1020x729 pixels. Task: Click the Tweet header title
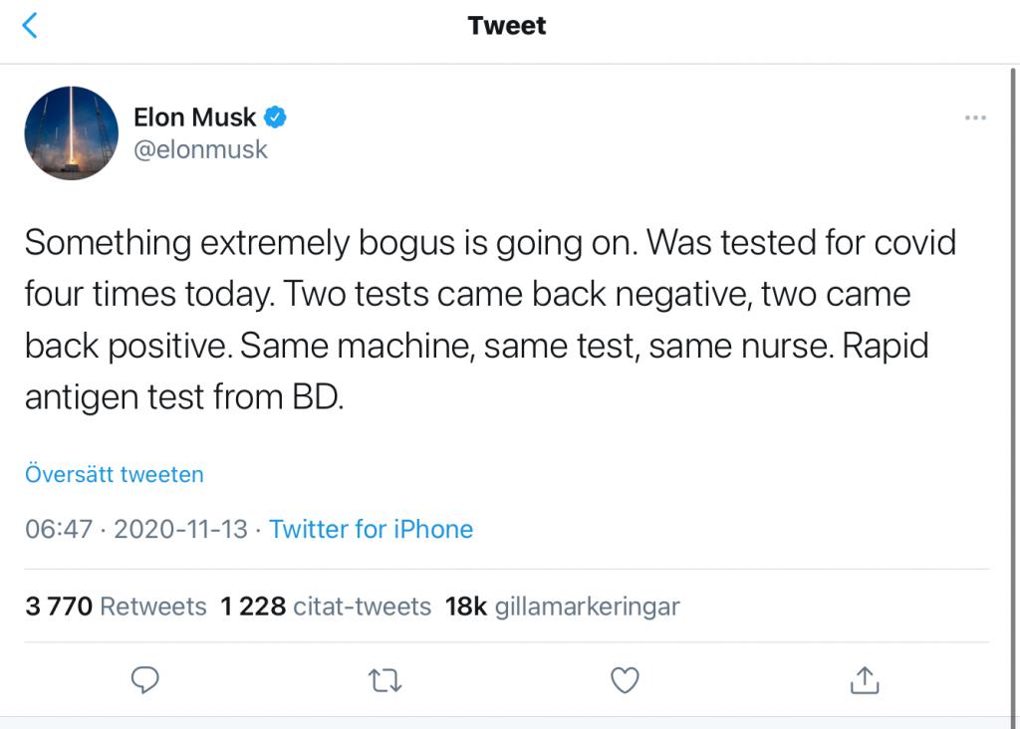507,26
